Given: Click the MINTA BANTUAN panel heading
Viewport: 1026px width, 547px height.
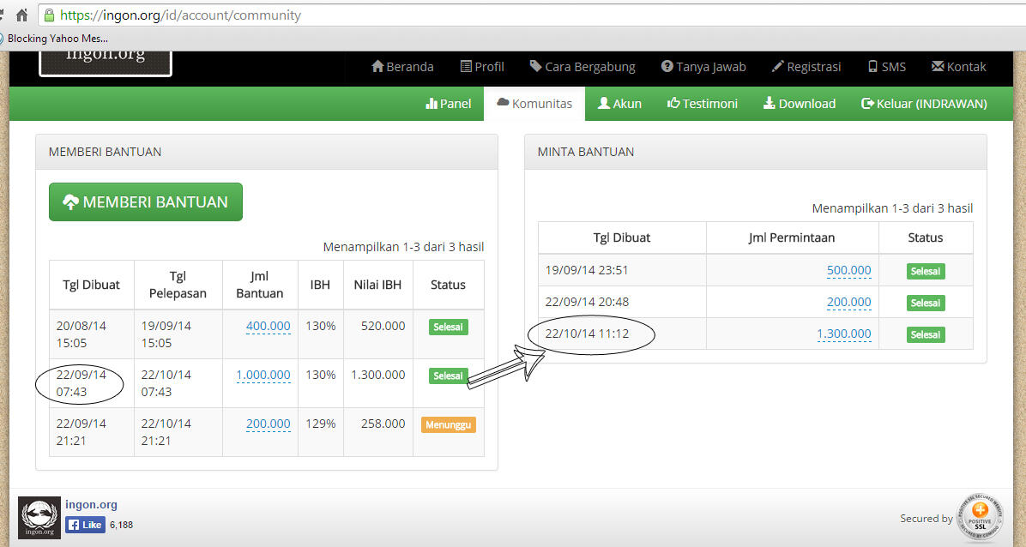Looking at the screenshot, I should pos(586,152).
